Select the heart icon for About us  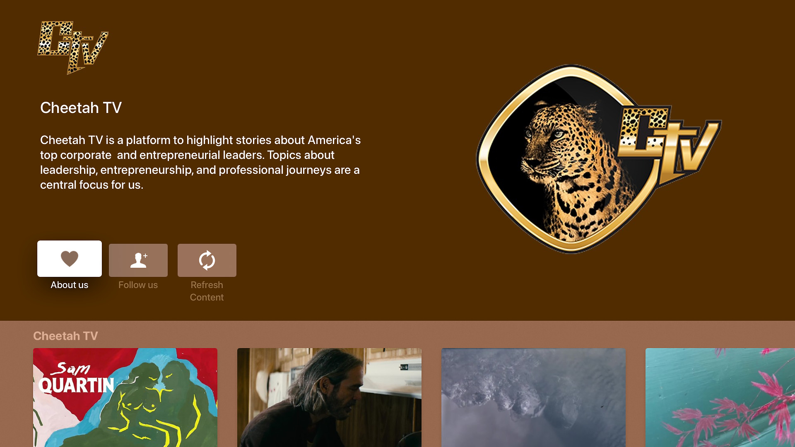(70, 259)
